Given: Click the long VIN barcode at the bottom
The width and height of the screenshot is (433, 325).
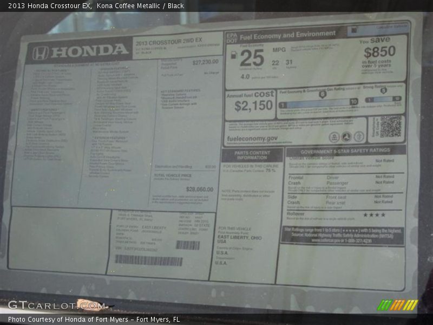Looking at the screenshot, I should 149,261.
